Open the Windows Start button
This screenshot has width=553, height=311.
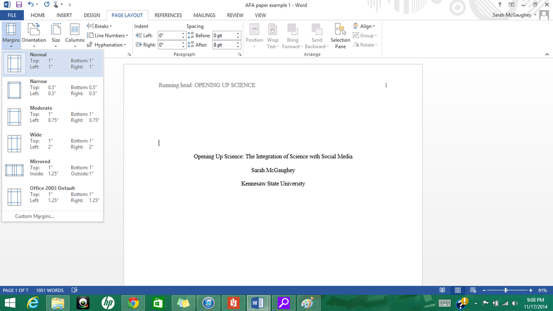pos(10,303)
